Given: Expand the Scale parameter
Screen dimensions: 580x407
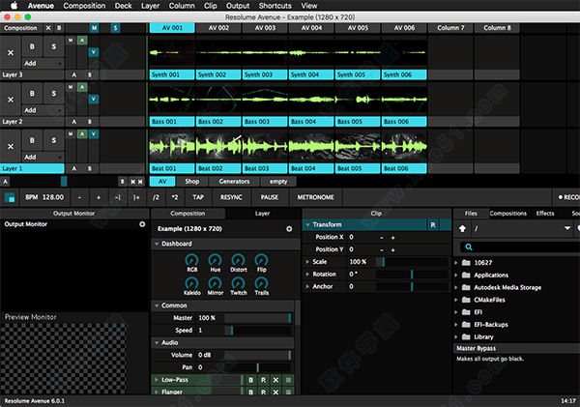Looking at the screenshot, I should [x=307, y=262].
